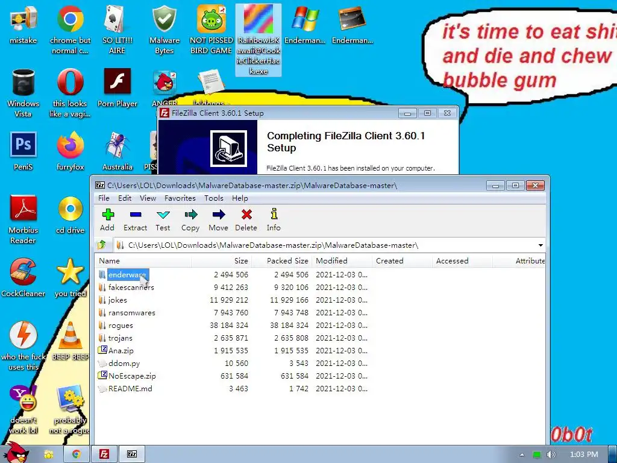This screenshot has width=617, height=463.
Task: Open the Edit menu
Action: coord(125,198)
